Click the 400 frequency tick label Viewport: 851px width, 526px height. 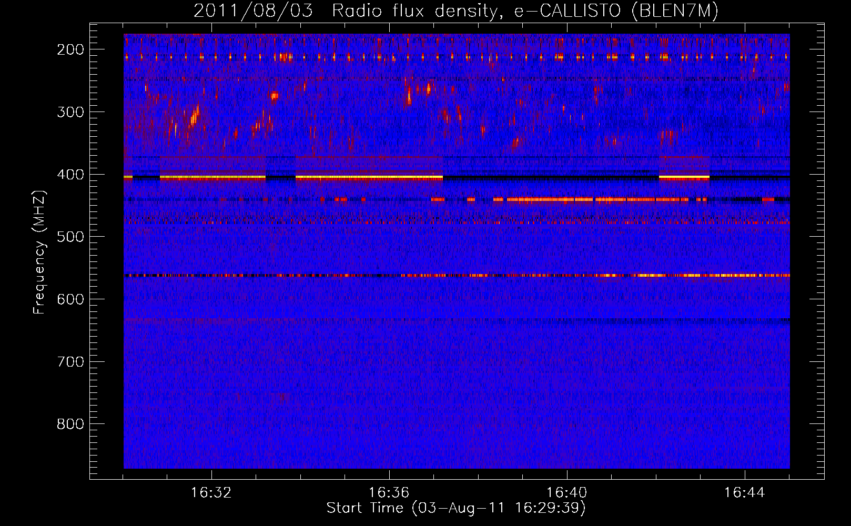click(x=70, y=175)
